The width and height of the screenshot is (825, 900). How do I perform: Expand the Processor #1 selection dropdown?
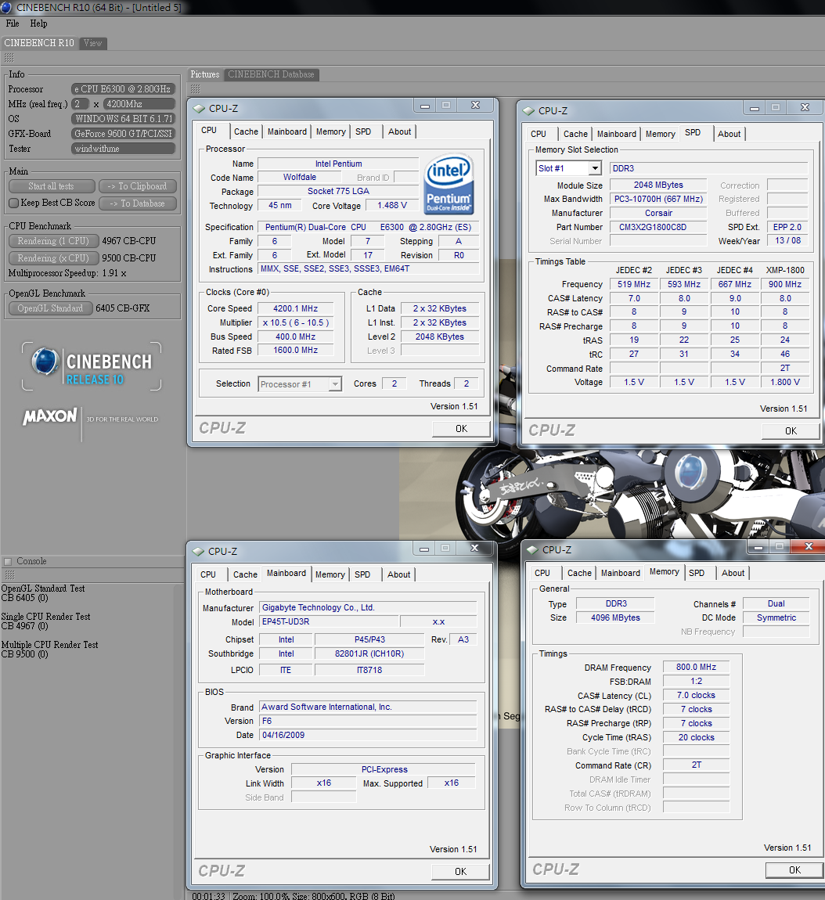[335, 384]
